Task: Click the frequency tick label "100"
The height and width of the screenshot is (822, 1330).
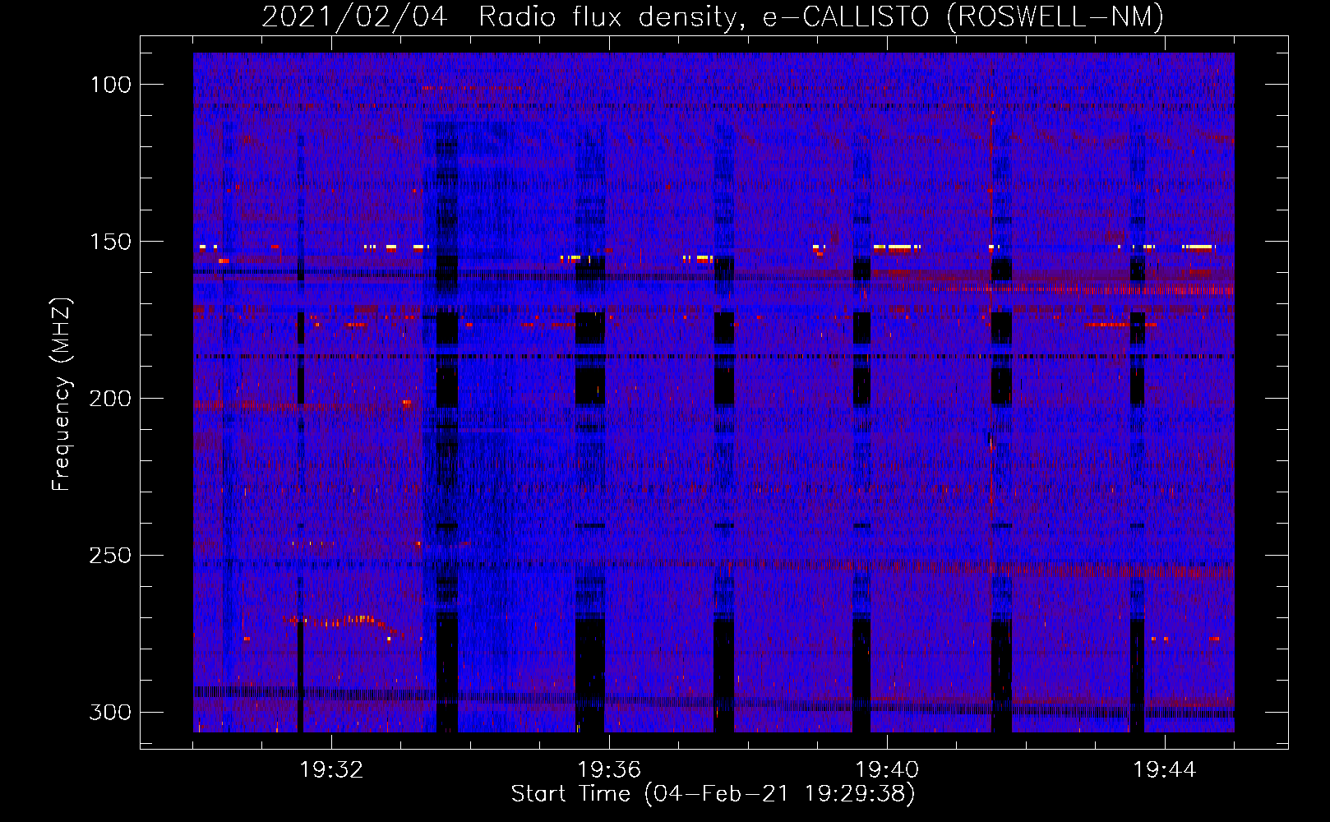Action: 110,85
